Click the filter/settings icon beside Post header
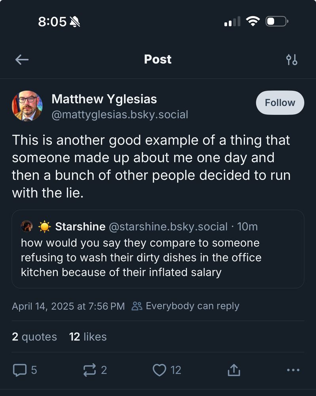 tap(293, 59)
